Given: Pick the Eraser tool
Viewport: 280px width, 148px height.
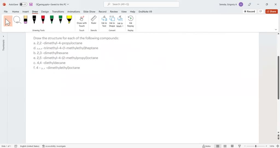Looking at the screenshot, I should click(25, 20).
